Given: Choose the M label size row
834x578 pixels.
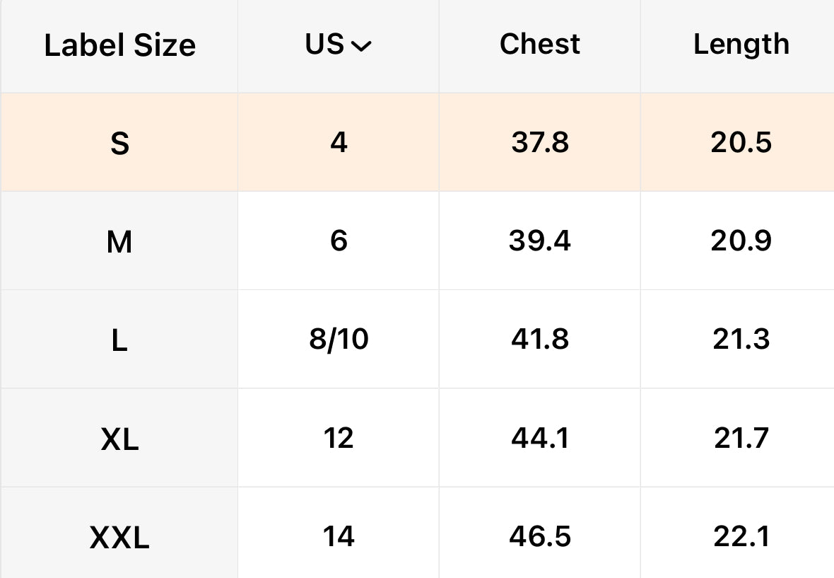Looking at the screenshot, I should [119, 243].
